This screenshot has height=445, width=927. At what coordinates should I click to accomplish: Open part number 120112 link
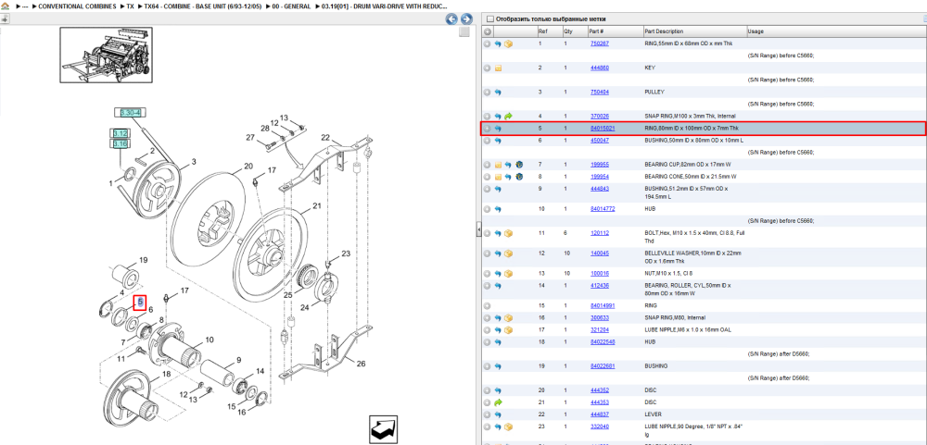coord(600,233)
